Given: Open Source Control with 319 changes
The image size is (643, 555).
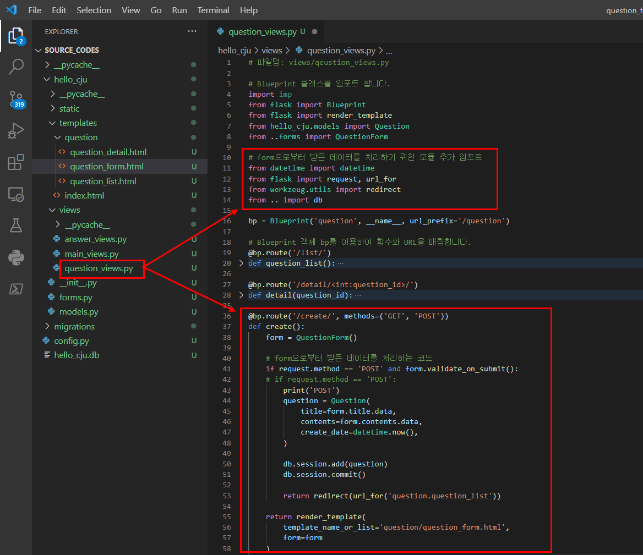Looking at the screenshot, I should 17,99.
